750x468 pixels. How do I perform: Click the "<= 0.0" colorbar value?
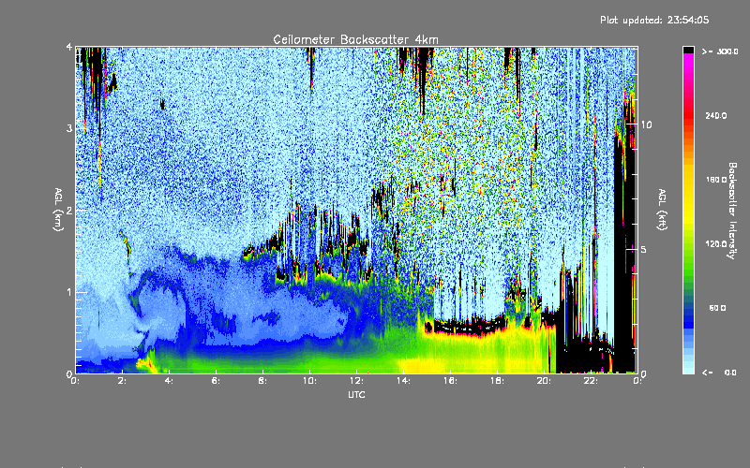[719, 373]
